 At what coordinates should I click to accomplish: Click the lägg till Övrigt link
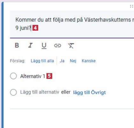tap(89, 93)
